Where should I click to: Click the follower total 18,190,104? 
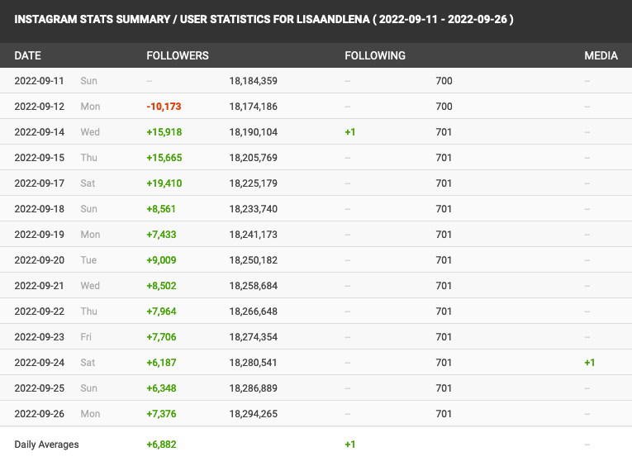[254, 132]
